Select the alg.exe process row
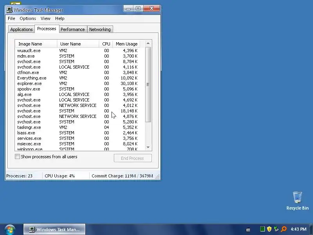This screenshot has height=235, width=313. tap(80, 94)
